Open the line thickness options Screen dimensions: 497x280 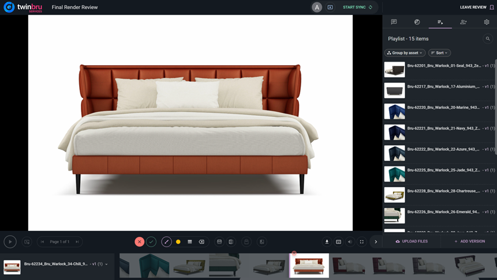tap(189, 242)
